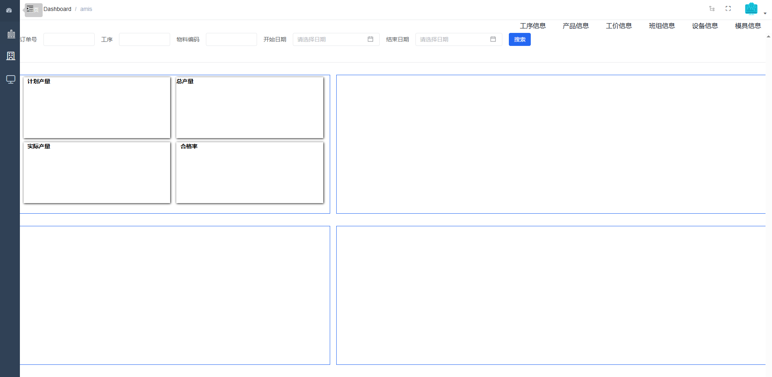Click the blue 搜索 button

click(x=520, y=39)
